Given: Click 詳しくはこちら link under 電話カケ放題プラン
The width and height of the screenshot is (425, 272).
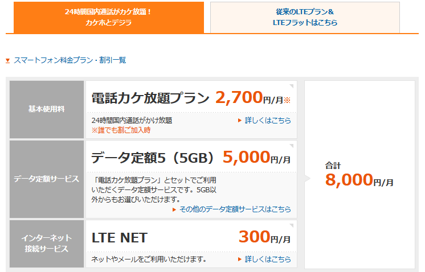Looking at the screenshot, I should tap(268, 121).
